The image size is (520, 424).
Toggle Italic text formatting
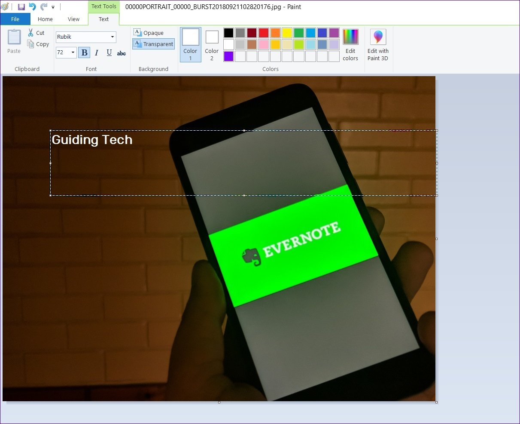tap(97, 52)
